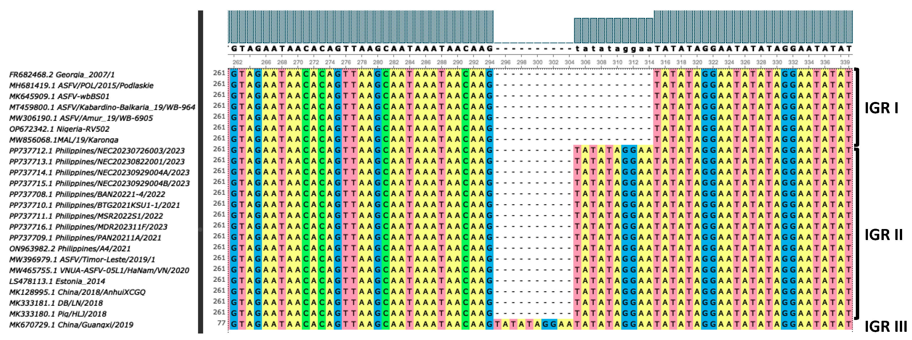The height and width of the screenshot is (340, 912).
Task: Select the LS478113.1 Estonia_2014 sequence name
Action: tap(57, 282)
